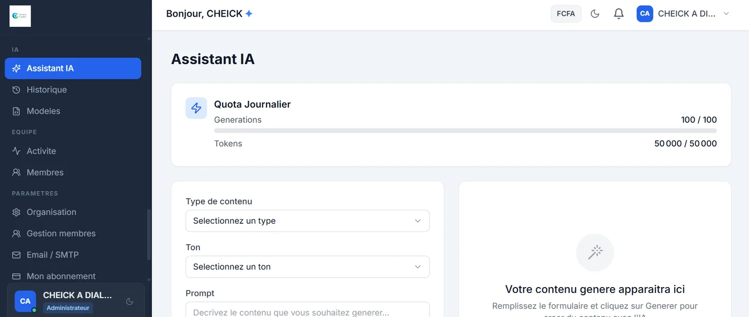Open the Assistant IA menu item

(x=73, y=69)
